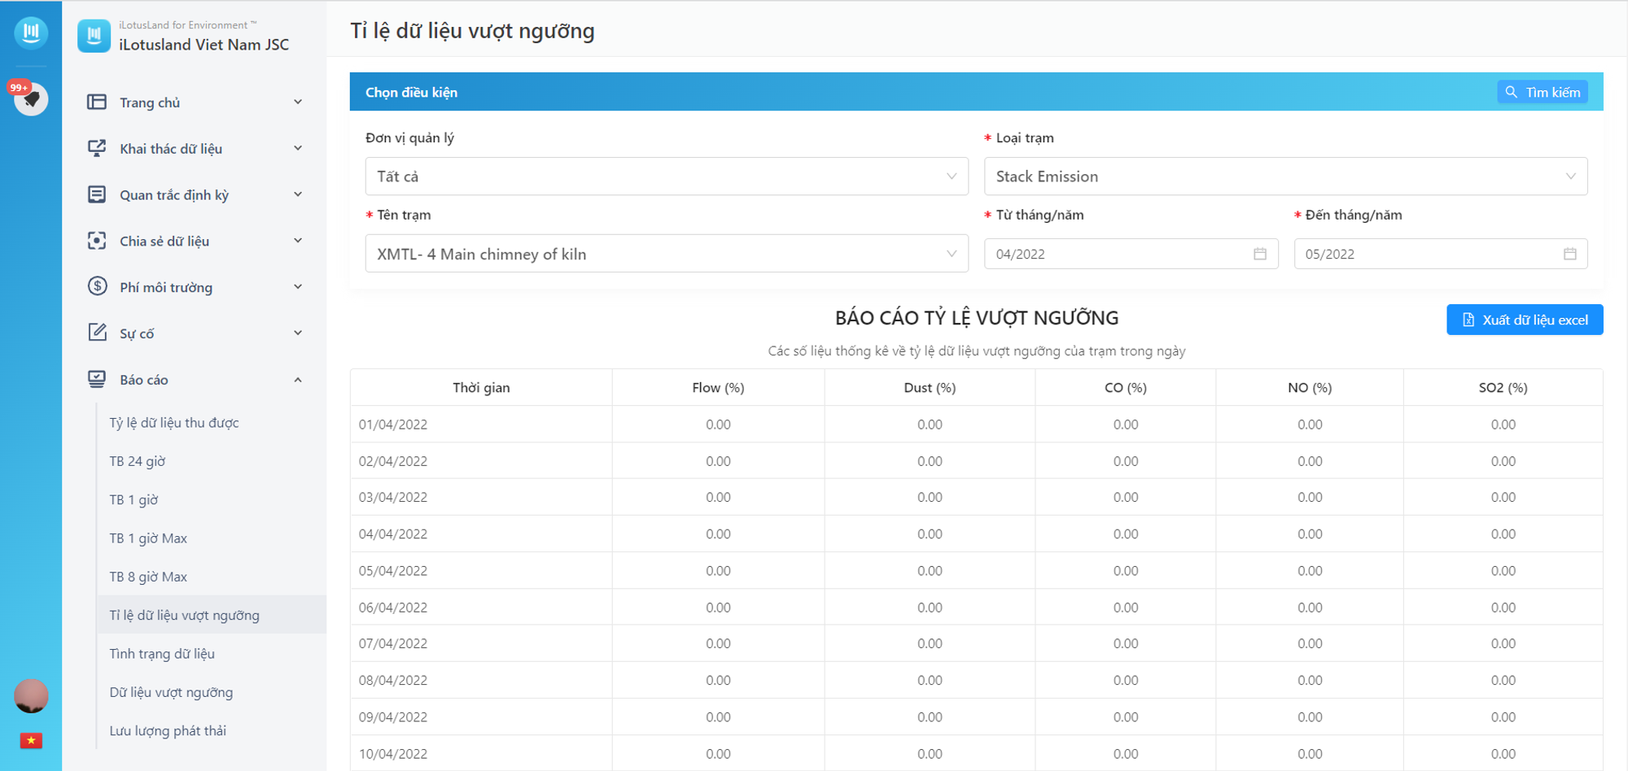
Task: Click calendar icon in Từ tháng/năm field
Action: (1260, 254)
